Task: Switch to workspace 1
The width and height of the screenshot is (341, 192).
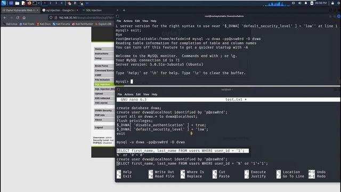Action: point(45,3)
